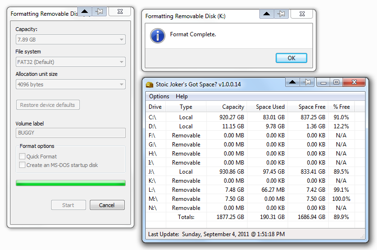The width and height of the screenshot is (377, 250).
Task: Click the green format progress bar
Action: click(x=70, y=183)
